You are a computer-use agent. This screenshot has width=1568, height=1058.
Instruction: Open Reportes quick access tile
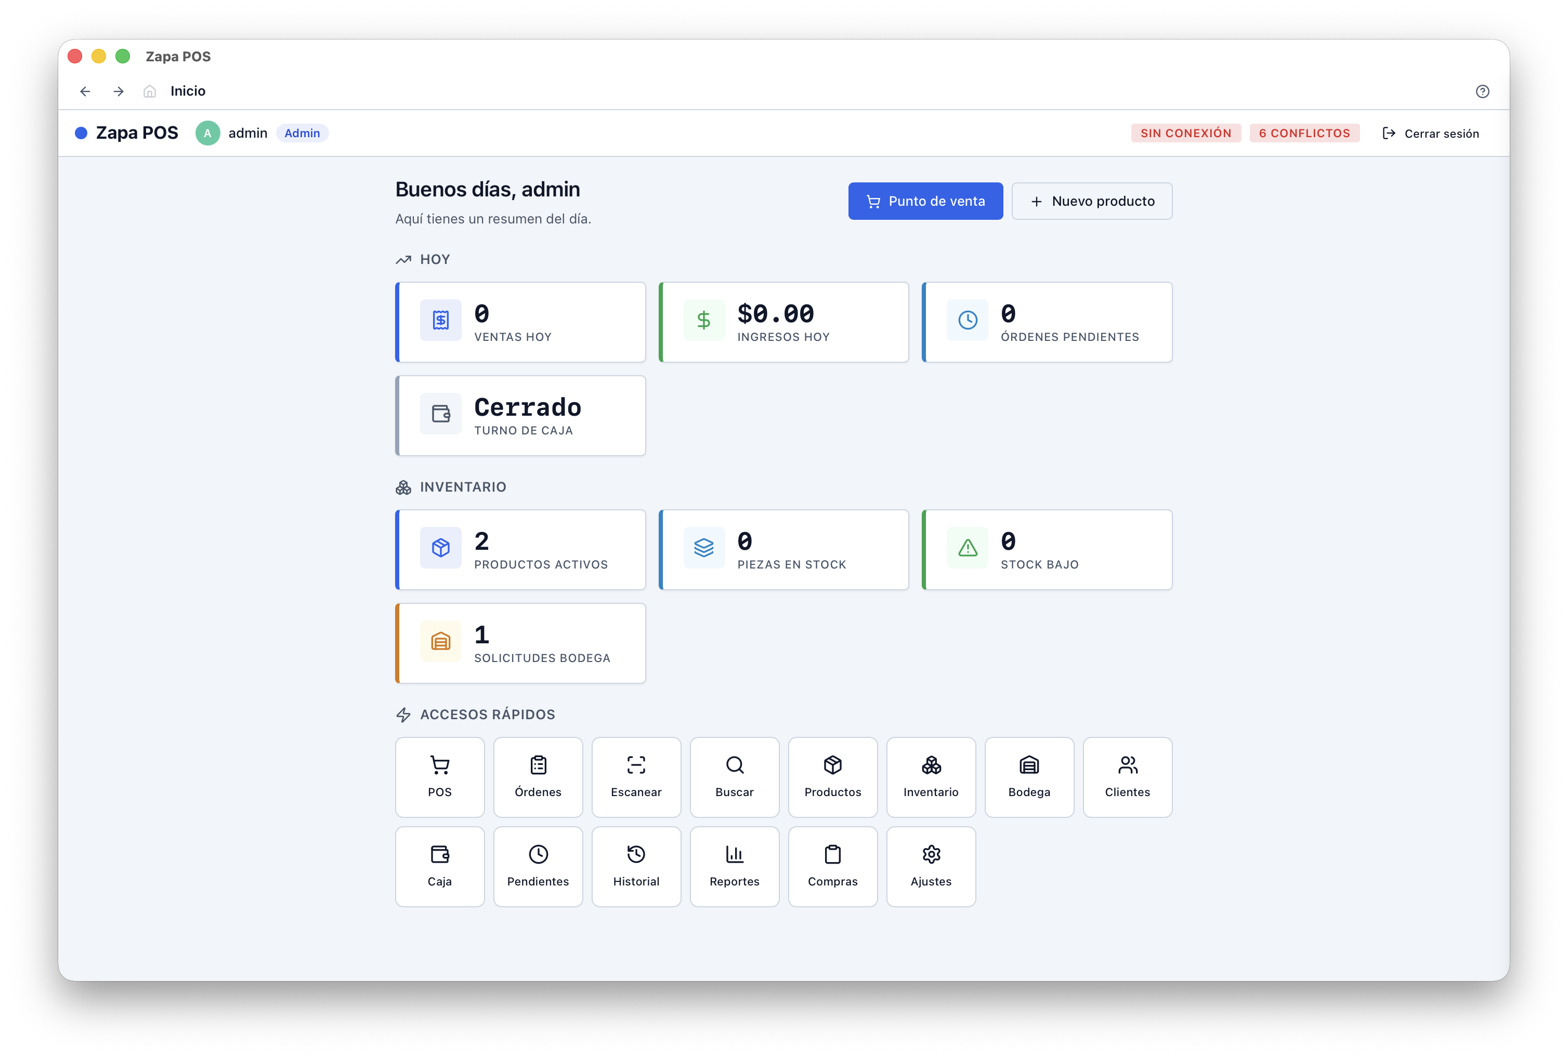tap(735, 867)
